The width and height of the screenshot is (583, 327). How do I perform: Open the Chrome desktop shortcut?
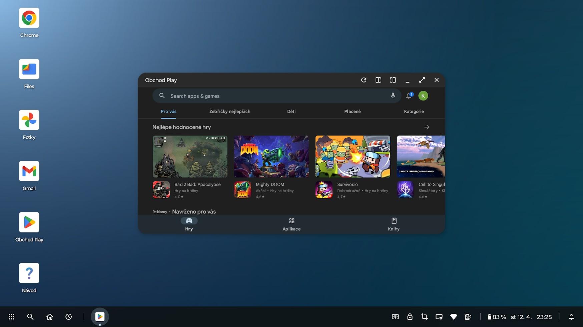tap(29, 18)
